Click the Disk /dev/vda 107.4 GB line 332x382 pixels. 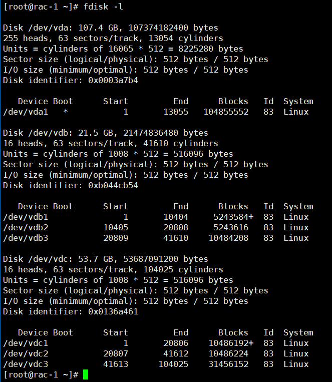click(110, 28)
